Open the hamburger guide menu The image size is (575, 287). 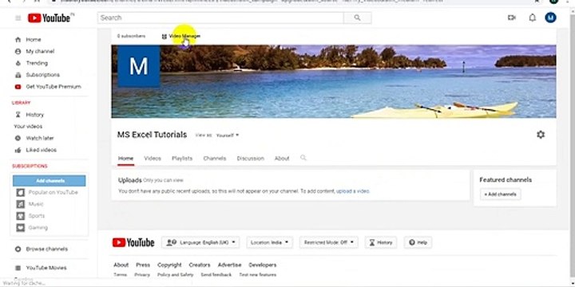click(x=18, y=18)
